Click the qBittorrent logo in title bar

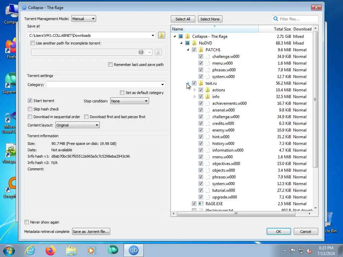point(24,7)
